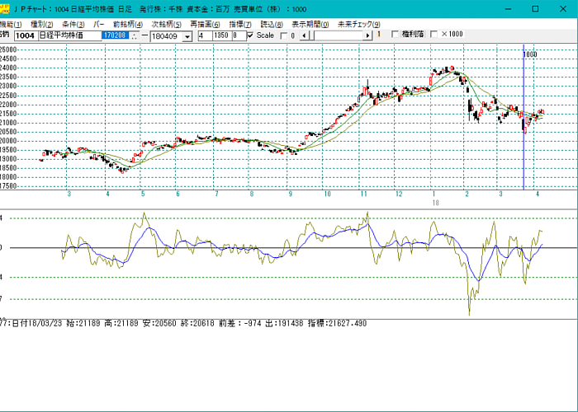Viewport: 578px width, 412px height.
Task: Expand the 180409 end date dropdown
Action: 187,36
